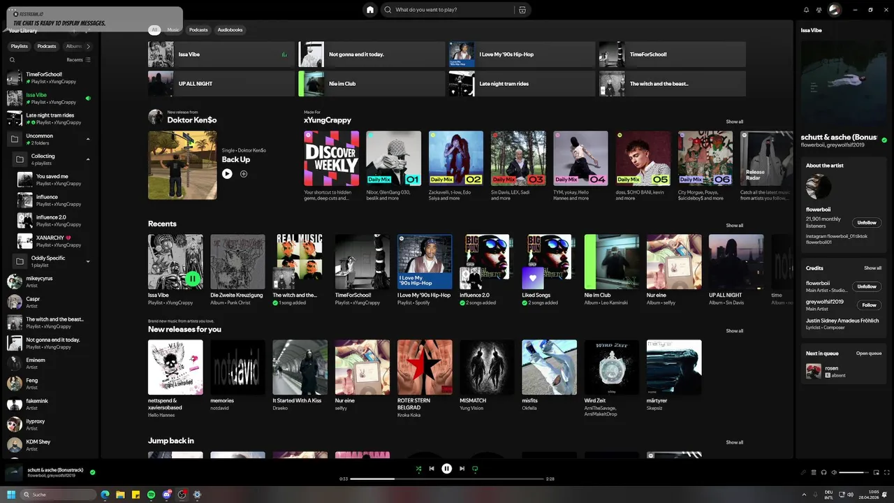Image resolution: width=894 pixels, height=503 pixels.
Task: Select the Podcasts tab in main view
Action: 198,30
